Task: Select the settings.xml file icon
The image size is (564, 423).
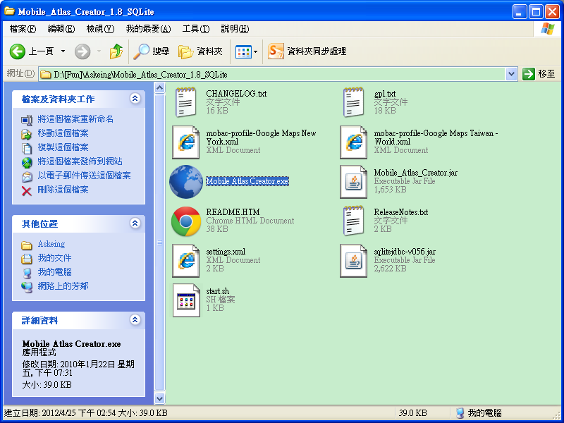Action: [x=185, y=261]
